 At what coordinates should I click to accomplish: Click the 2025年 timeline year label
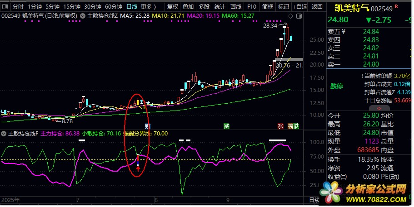pyautogui.click(x=10, y=200)
